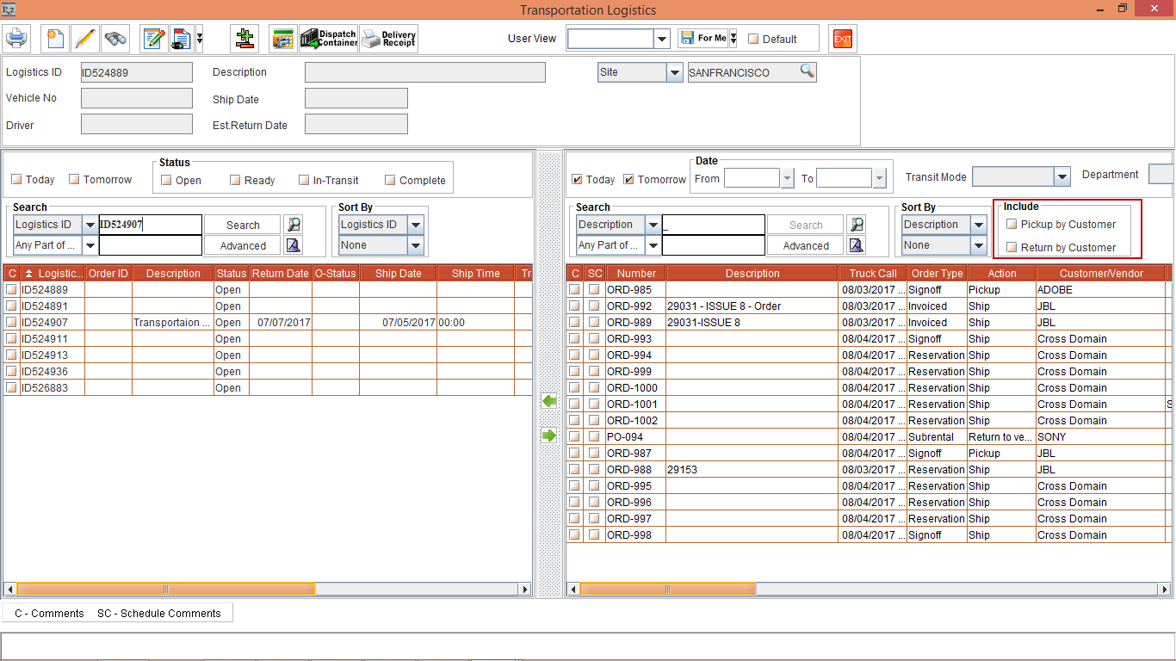Image resolution: width=1176 pixels, height=661 pixels.
Task: Click the For Me save button
Action: (x=703, y=38)
